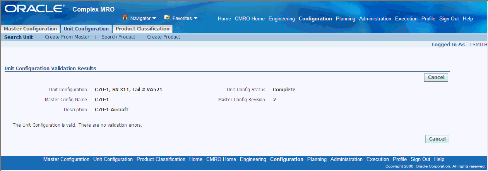Open Engineering in top navigation
The width and height of the screenshot is (488, 171).
tap(282, 18)
